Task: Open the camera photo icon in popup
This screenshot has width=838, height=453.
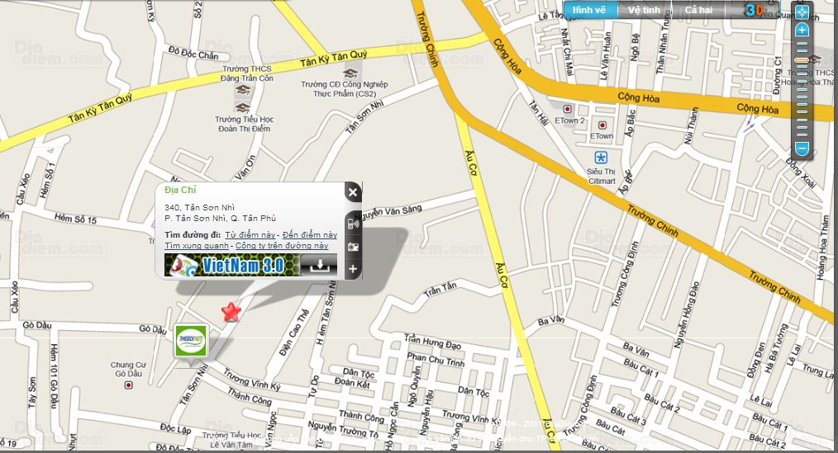Action: (353, 247)
